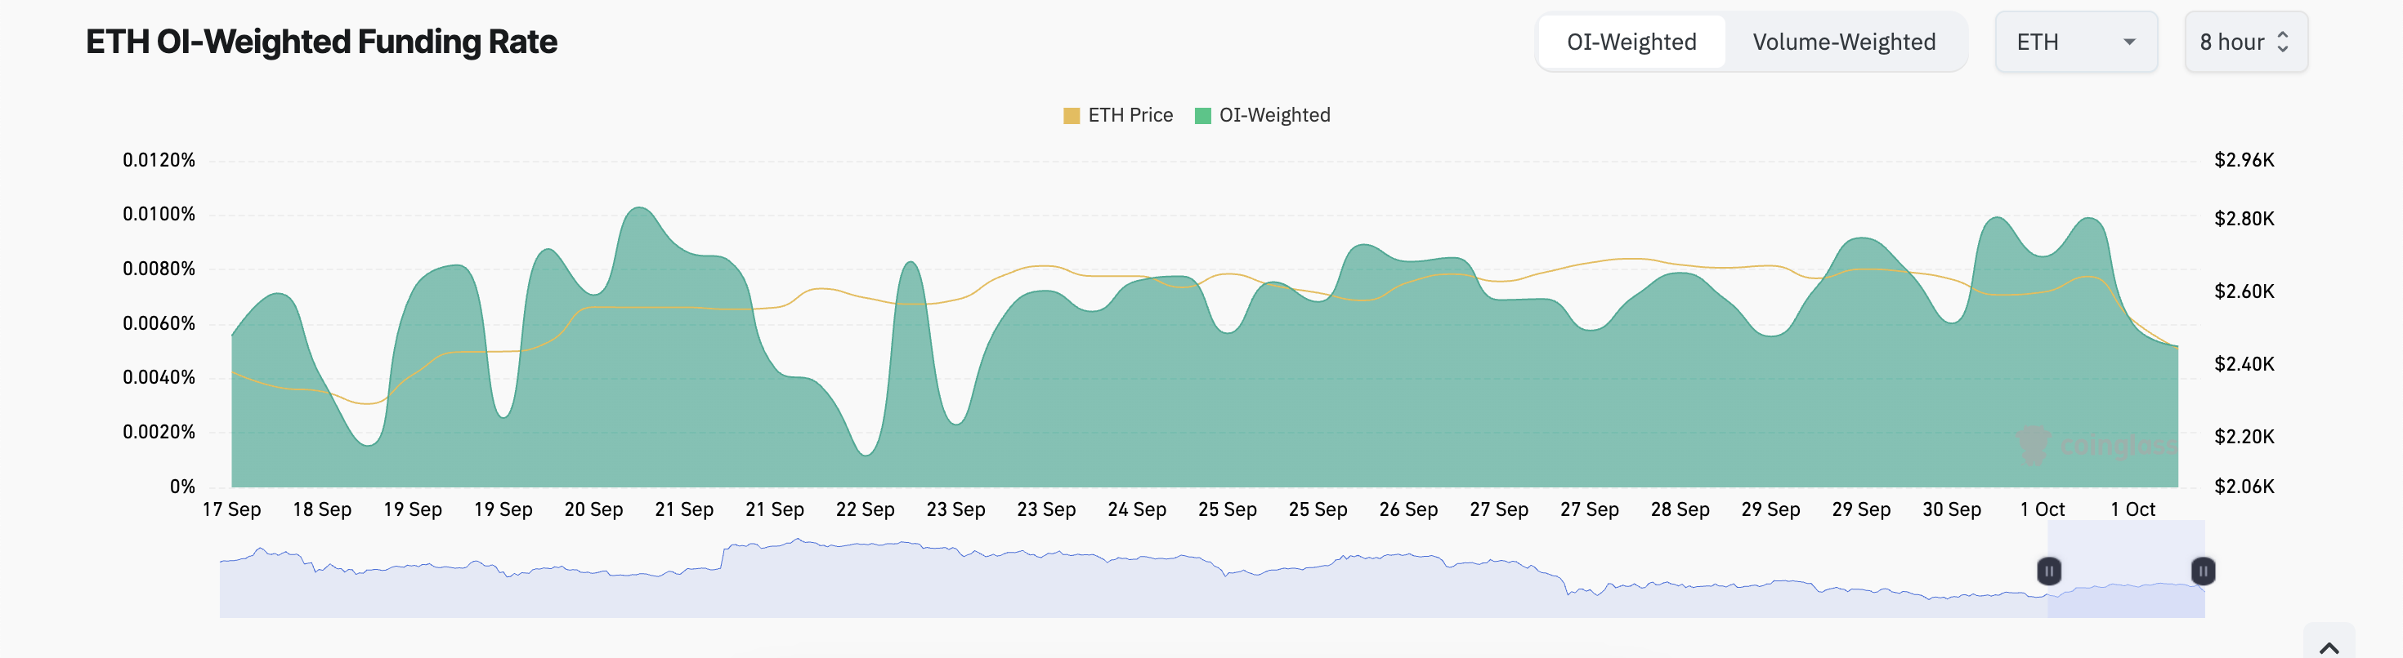Open the 8 hour interval selector
Screen dimensions: 2403x658
[x=2246, y=42]
